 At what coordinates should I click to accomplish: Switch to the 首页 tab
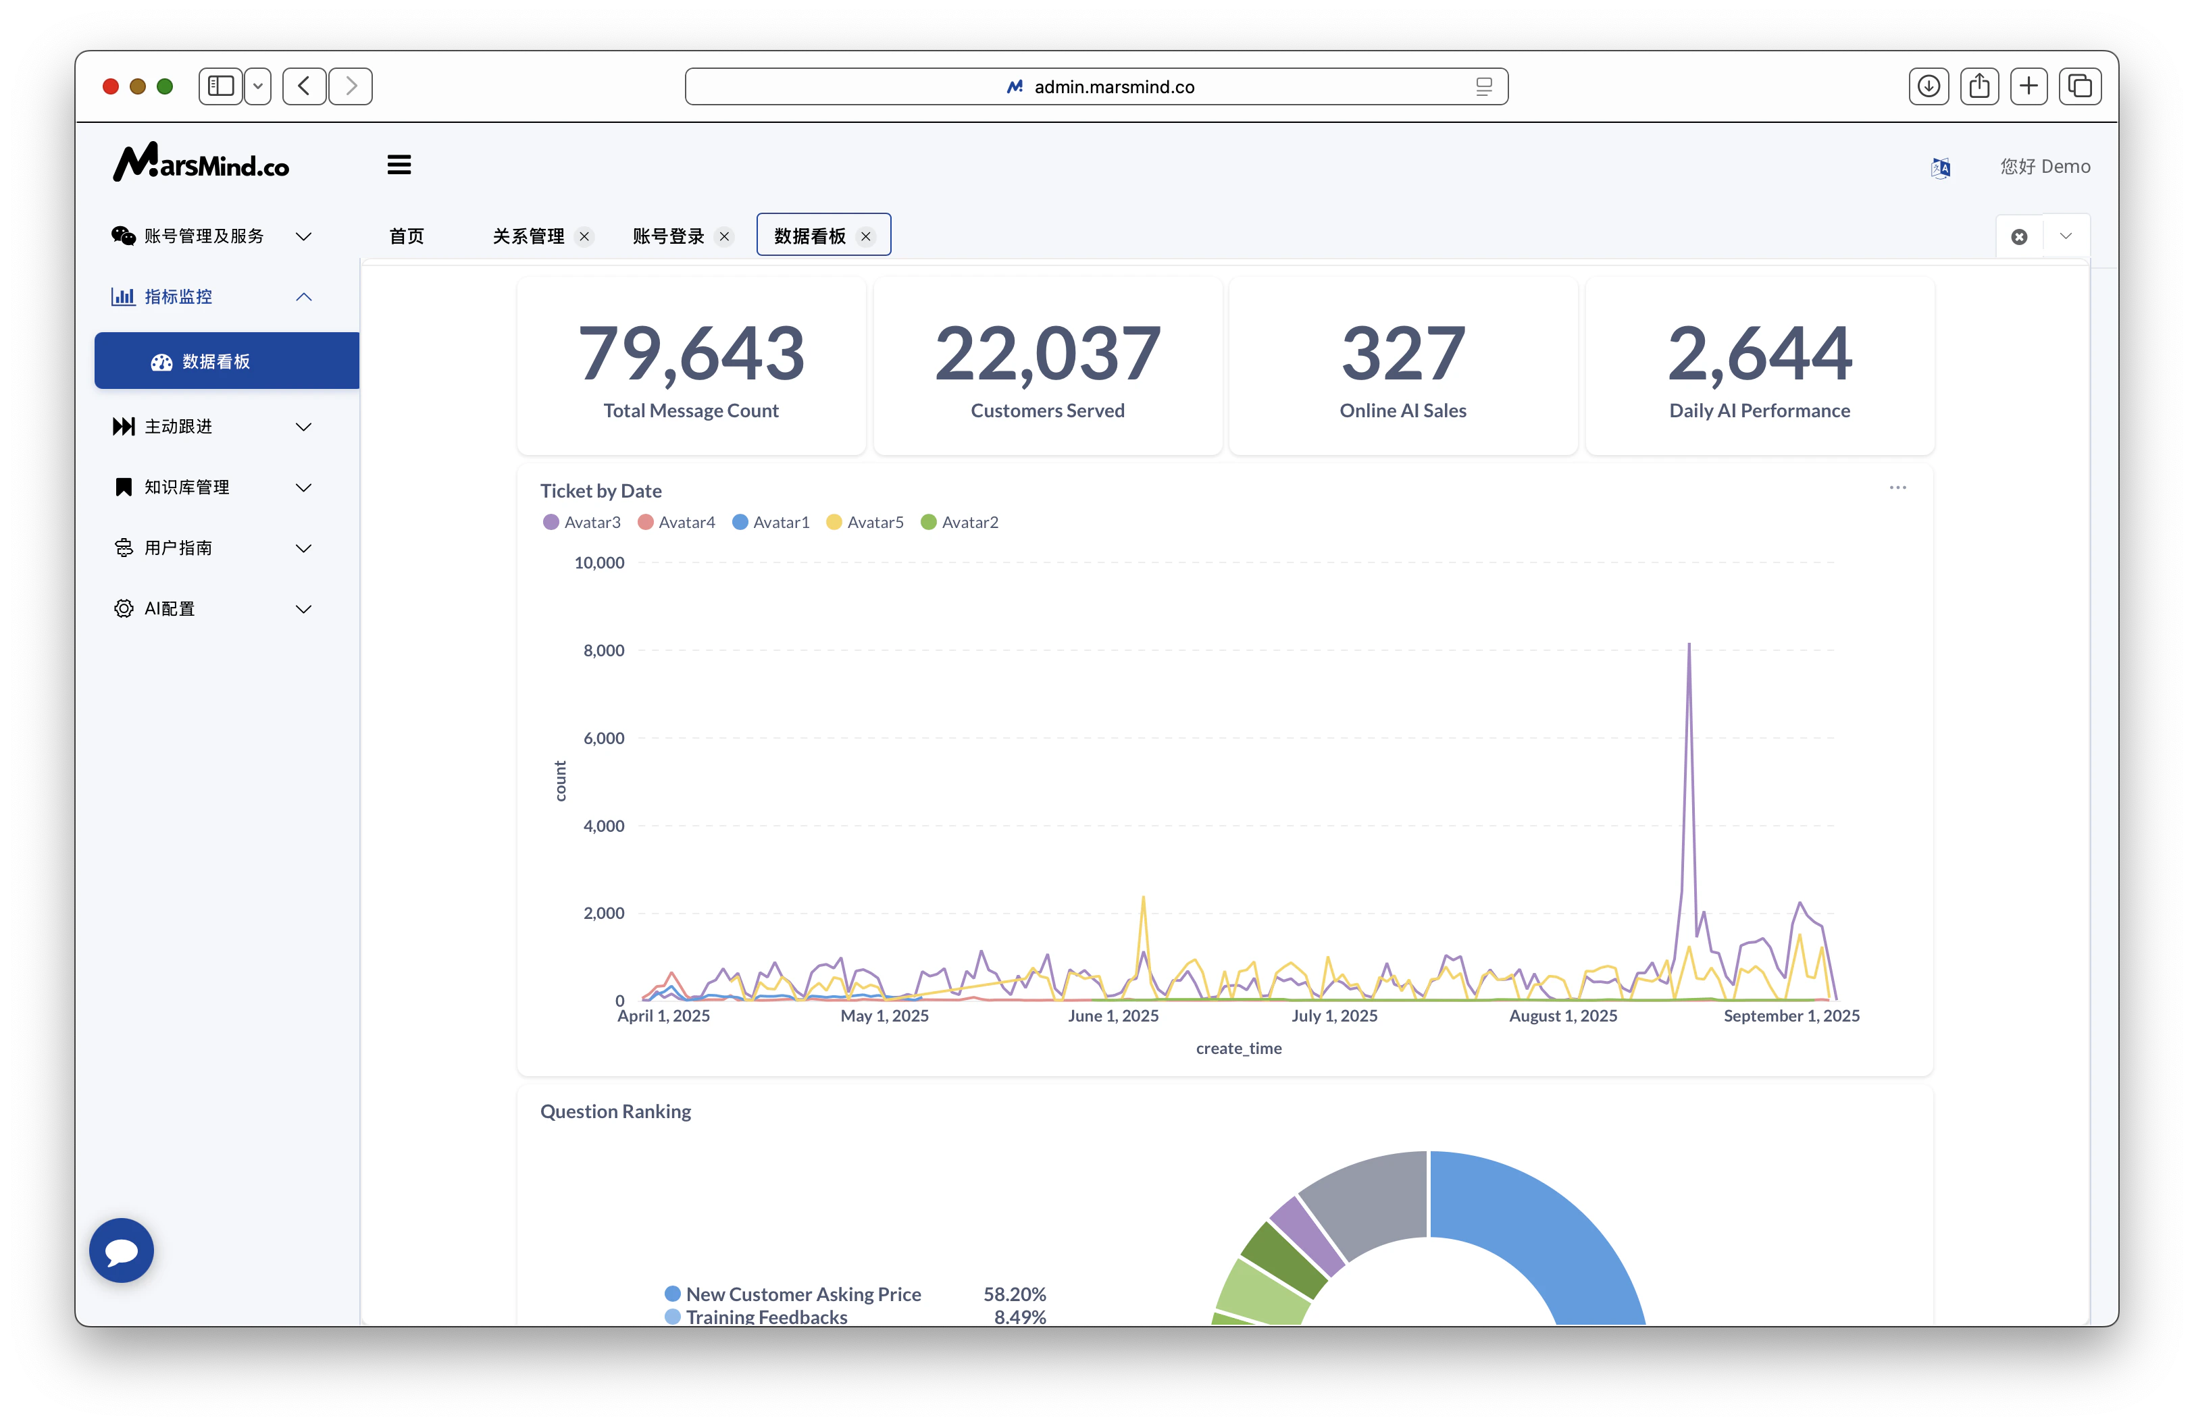click(407, 237)
